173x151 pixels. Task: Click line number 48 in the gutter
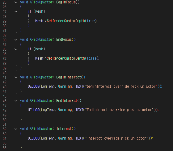coord(4,110)
